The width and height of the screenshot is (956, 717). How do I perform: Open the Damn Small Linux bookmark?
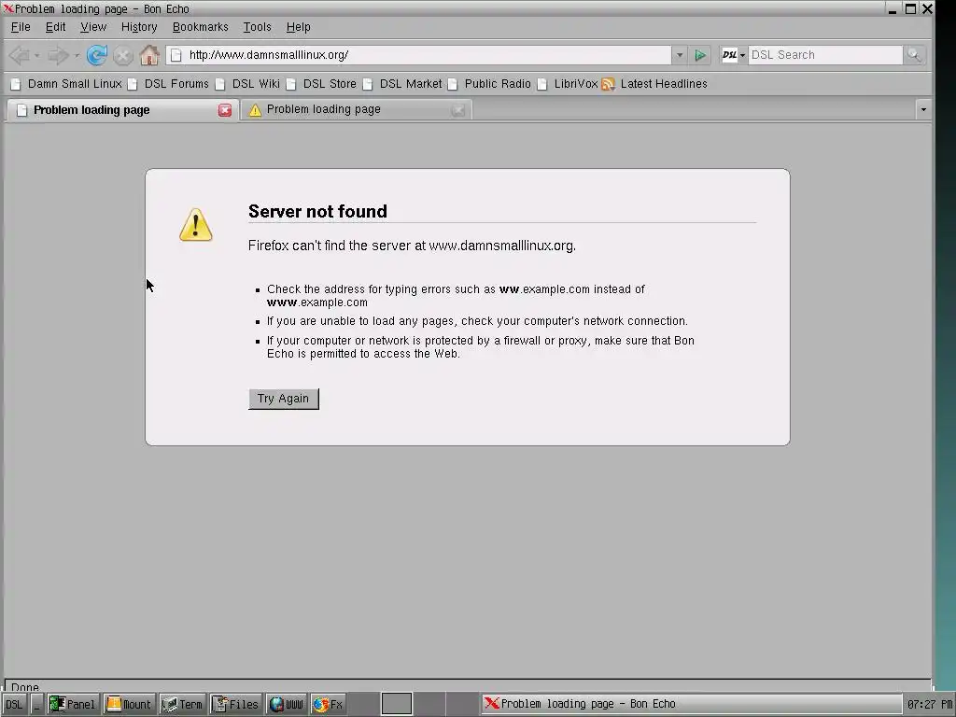coord(66,83)
